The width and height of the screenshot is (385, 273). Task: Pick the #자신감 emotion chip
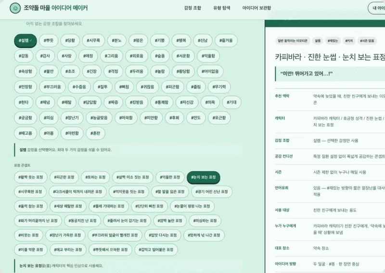(x=187, y=102)
